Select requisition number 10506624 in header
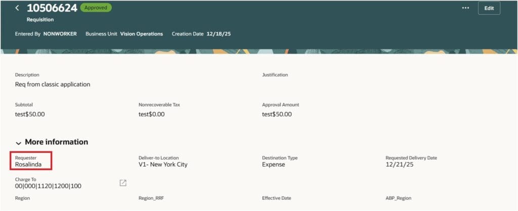 click(x=52, y=8)
